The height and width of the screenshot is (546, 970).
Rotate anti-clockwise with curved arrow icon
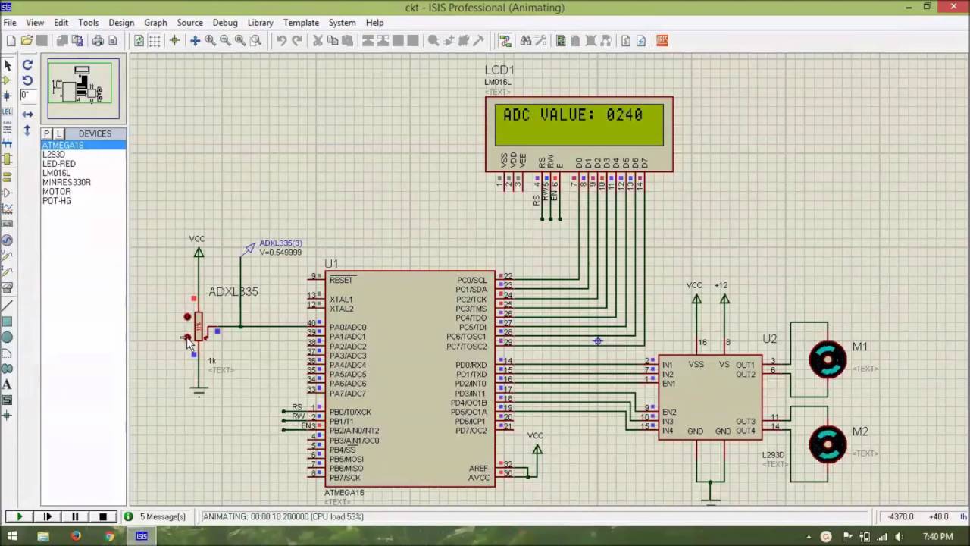(x=27, y=80)
